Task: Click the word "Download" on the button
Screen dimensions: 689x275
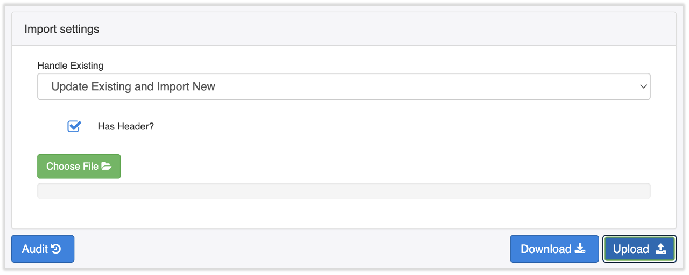Action: [x=545, y=249]
